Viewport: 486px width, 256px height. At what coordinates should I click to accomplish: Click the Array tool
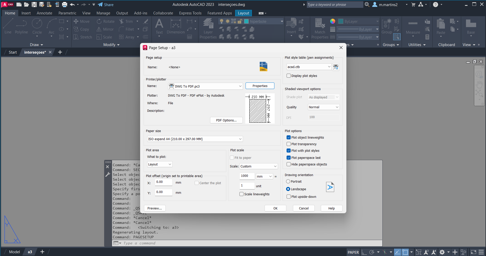pyautogui.click(x=127, y=37)
